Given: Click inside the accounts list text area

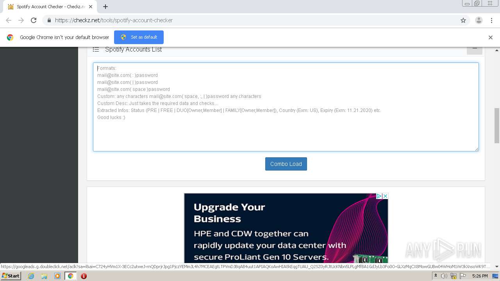Looking at the screenshot, I should click(x=286, y=107).
